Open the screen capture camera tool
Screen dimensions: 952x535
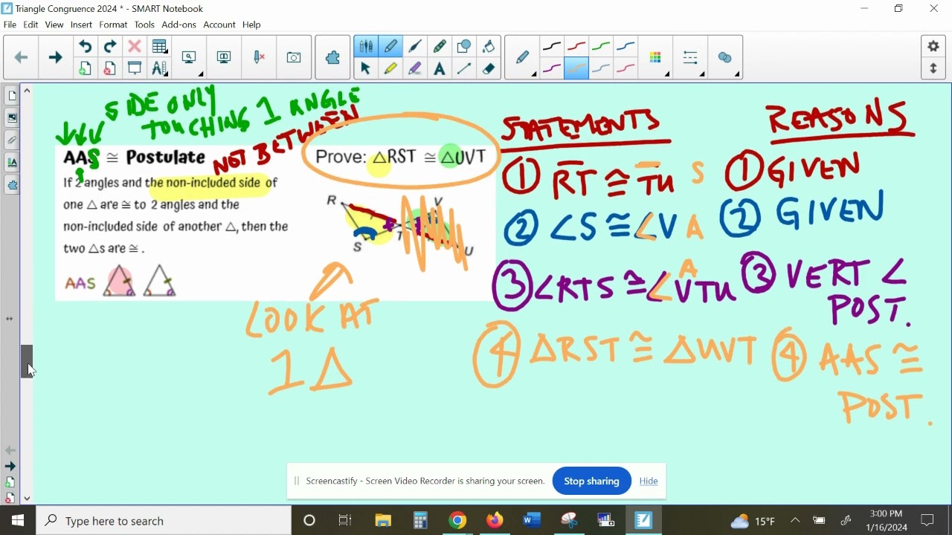294,57
